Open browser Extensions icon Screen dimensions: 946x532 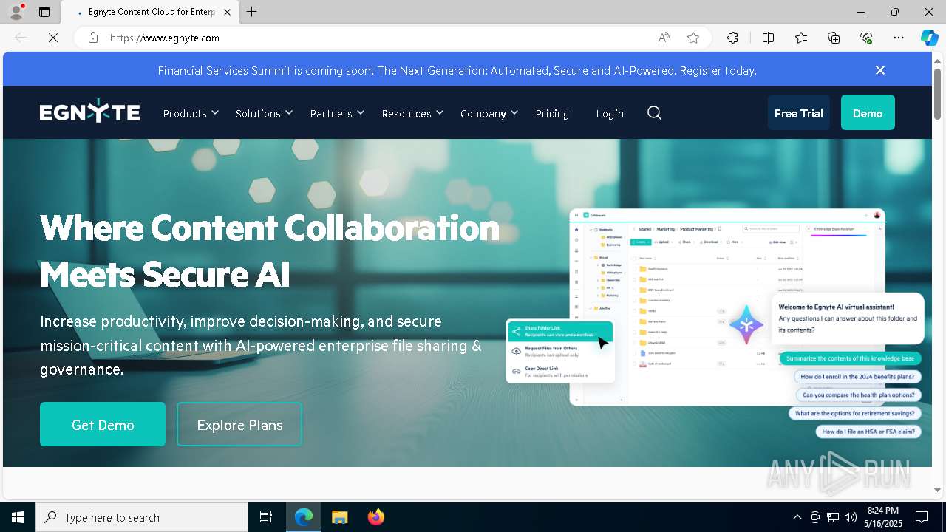click(x=732, y=38)
